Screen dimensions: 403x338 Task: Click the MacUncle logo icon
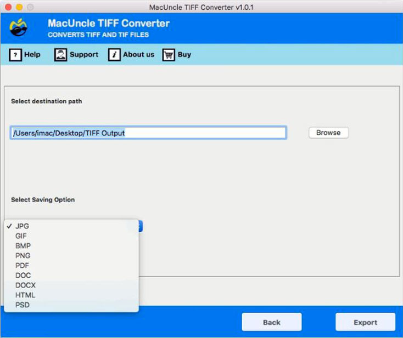tap(18, 27)
